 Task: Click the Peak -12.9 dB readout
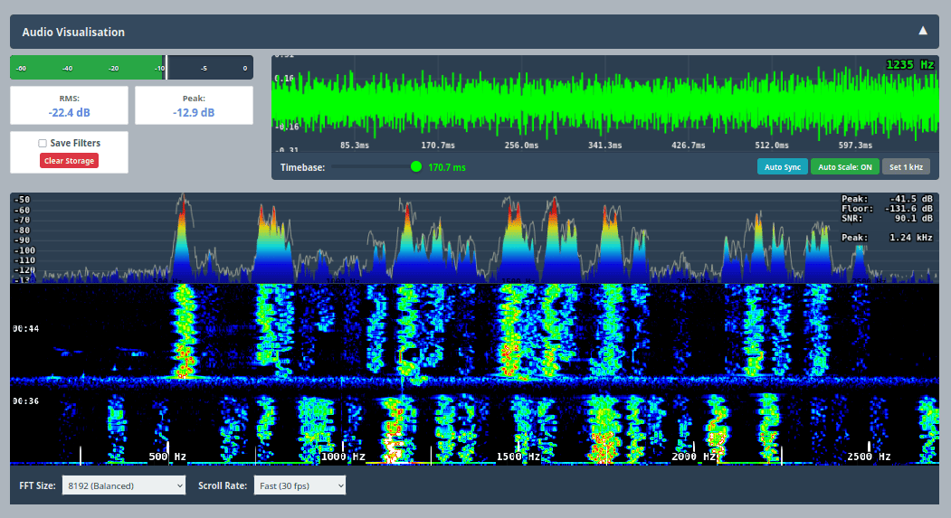[194, 106]
